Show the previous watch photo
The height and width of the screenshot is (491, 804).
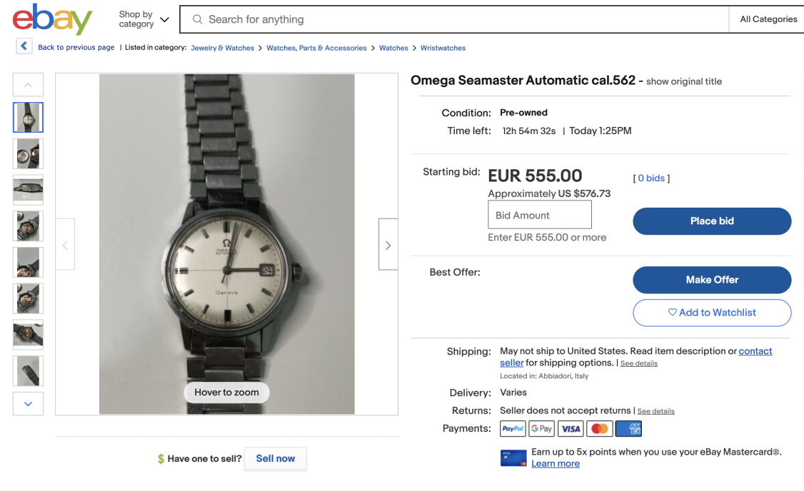coord(66,245)
